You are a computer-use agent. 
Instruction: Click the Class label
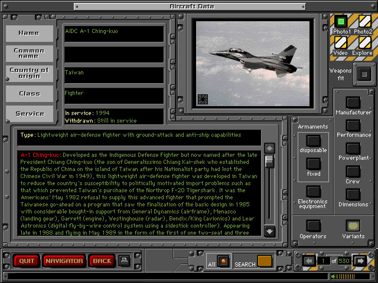pos(29,93)
